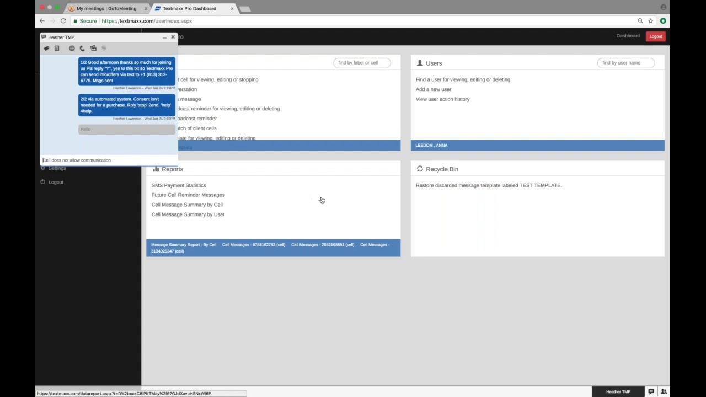
Task: Open Cell Message Summary by User report
Action: pyautogui.click(x=188, y=214)
